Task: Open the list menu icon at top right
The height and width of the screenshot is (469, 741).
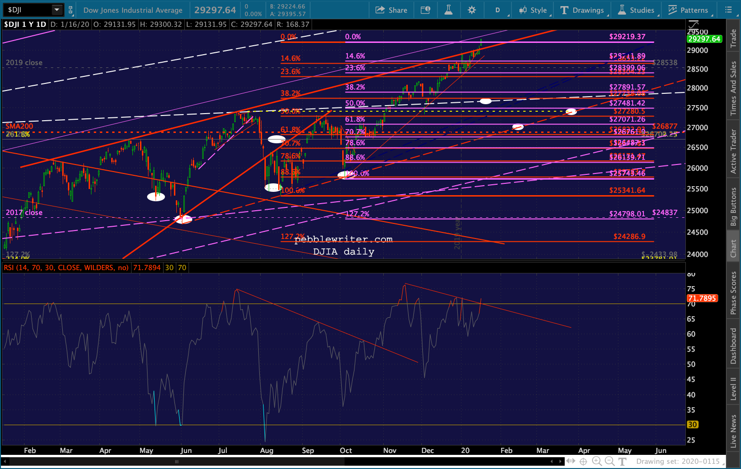Action: pyautogui.click(x=728, y=10)
